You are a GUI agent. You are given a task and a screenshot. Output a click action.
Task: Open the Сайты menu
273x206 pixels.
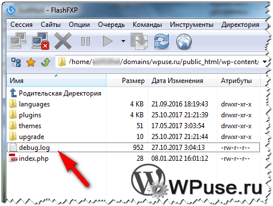50,25
